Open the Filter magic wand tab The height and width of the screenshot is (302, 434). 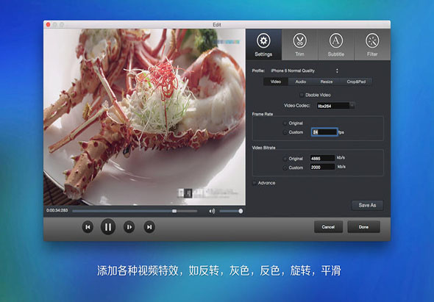click(372, 45)
